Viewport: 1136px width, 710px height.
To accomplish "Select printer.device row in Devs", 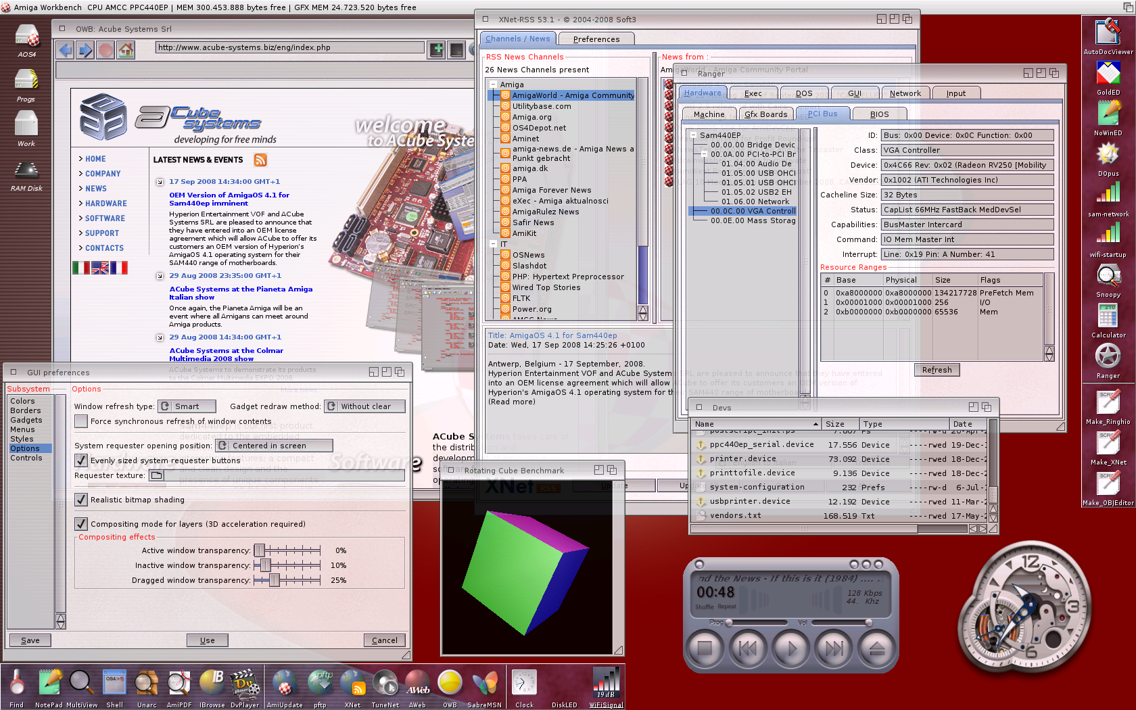I will coord(838,459).
